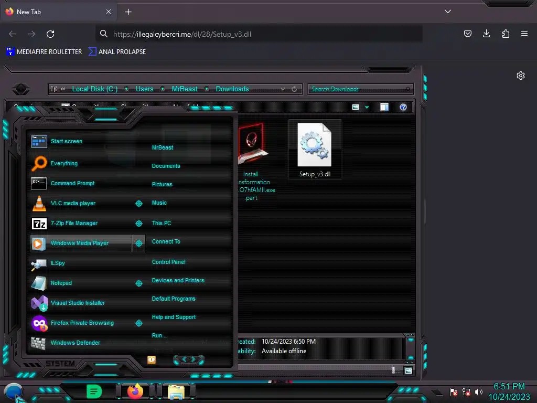The width and height of the screenshot is (537, 403).
Task: Select the Install Information .exe.part file
Action: coord(254,162)
